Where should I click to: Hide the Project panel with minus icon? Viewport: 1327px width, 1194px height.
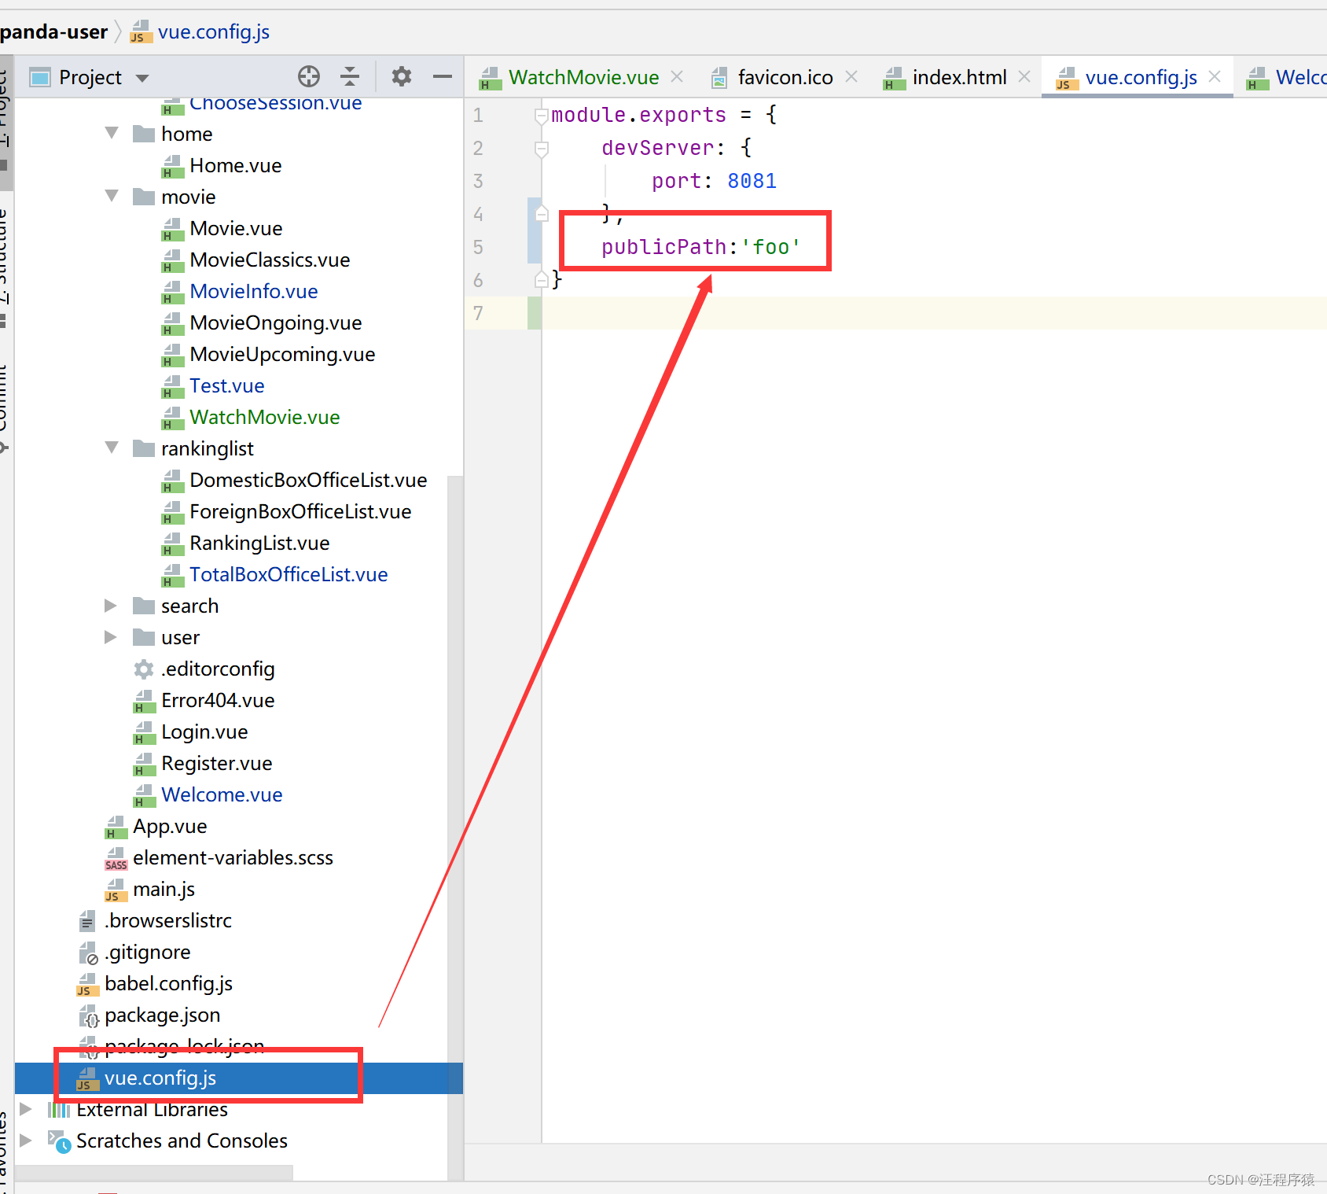point(443,76)
